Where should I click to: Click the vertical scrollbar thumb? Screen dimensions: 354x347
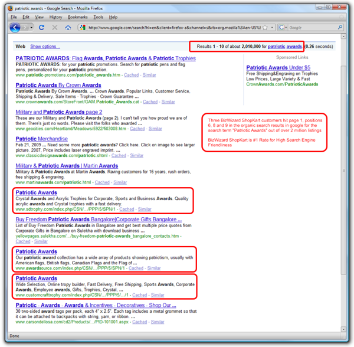(343, 170)
